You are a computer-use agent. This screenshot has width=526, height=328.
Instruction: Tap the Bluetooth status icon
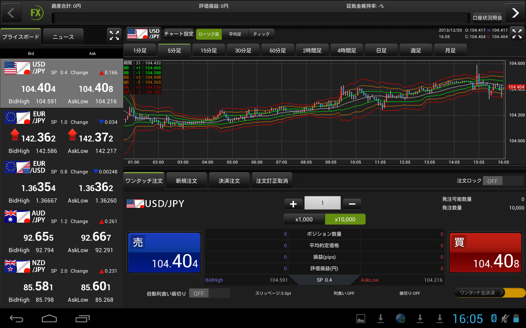tap(494, 319)
